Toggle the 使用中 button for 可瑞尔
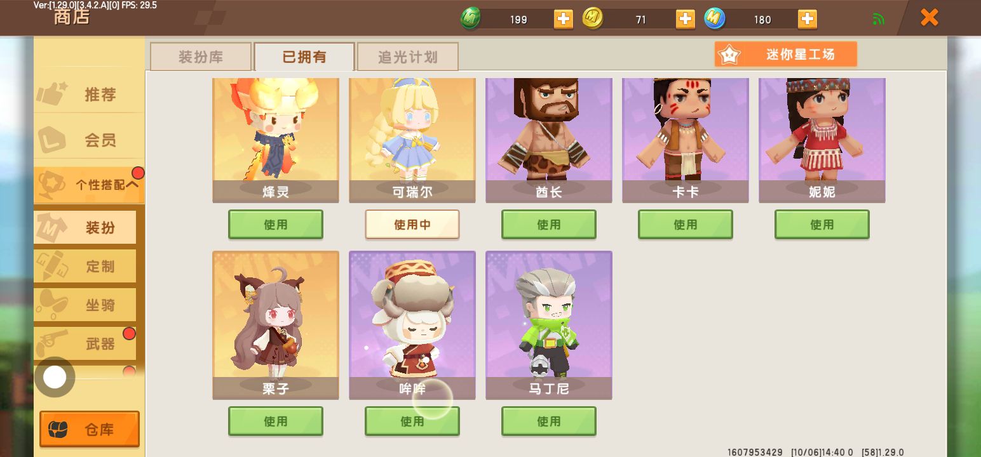The width and height of the screenshot is (981, 457). click(412, 225)
